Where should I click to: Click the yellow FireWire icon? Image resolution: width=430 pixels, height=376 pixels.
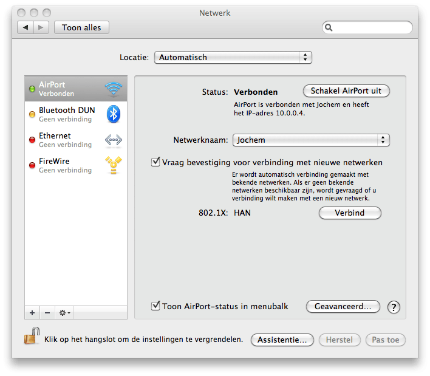point(113,165)
